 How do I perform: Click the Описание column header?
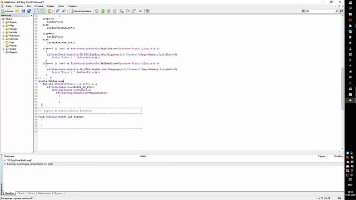click(x=9, y=156)
